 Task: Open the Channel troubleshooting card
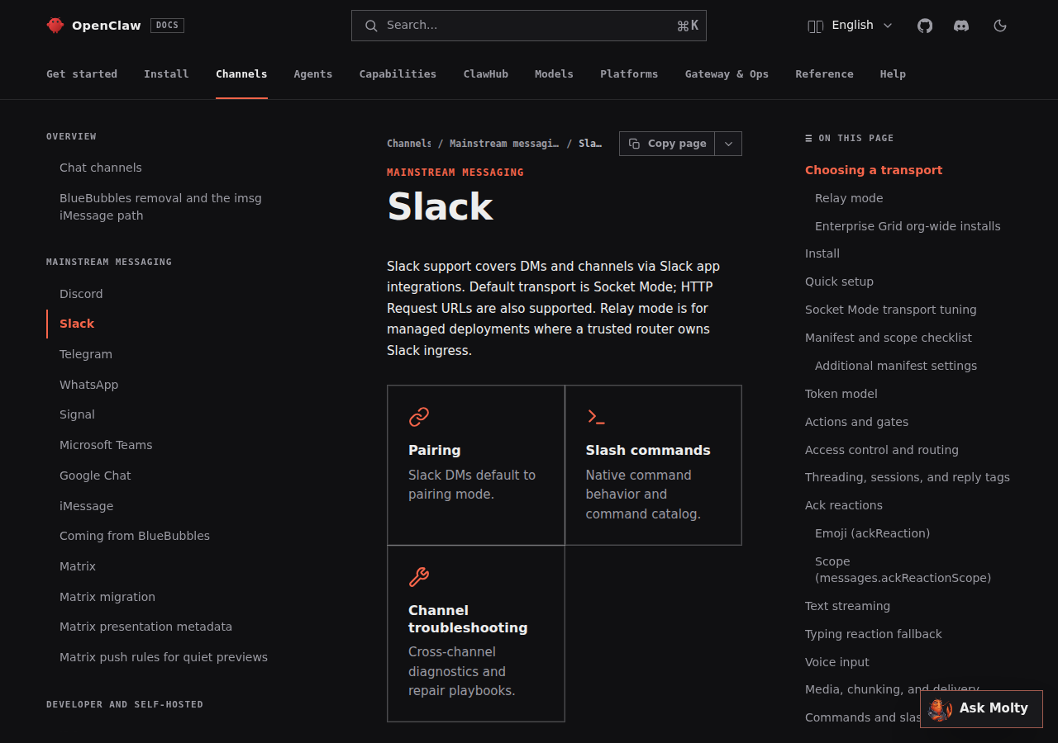tap(476, 633)
